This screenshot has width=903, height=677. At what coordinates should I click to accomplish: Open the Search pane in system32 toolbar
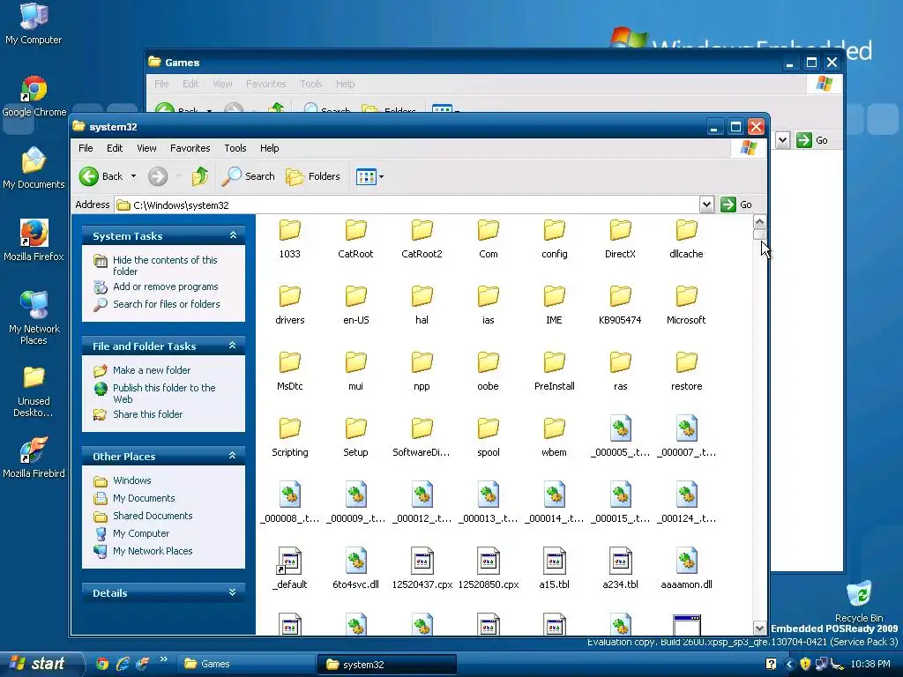(248, 176)
